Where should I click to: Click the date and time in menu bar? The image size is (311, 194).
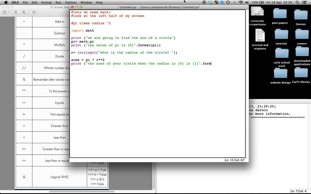coord(279,2)
